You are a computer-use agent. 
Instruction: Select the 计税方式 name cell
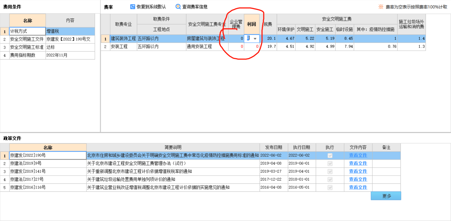pyautogui.click(x=27, y=31)
